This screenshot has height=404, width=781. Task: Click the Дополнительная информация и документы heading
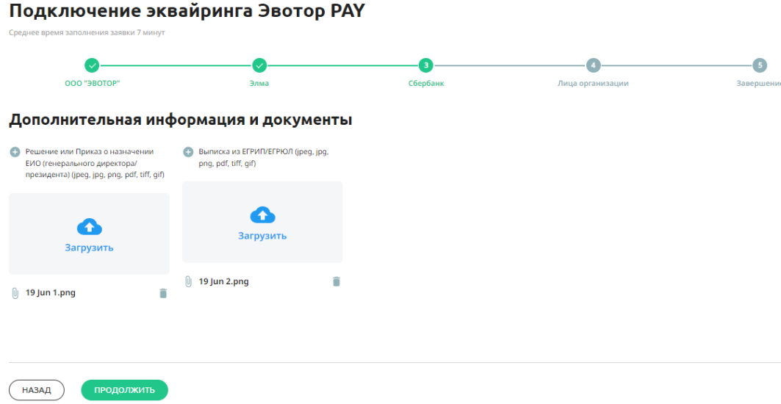180,120
